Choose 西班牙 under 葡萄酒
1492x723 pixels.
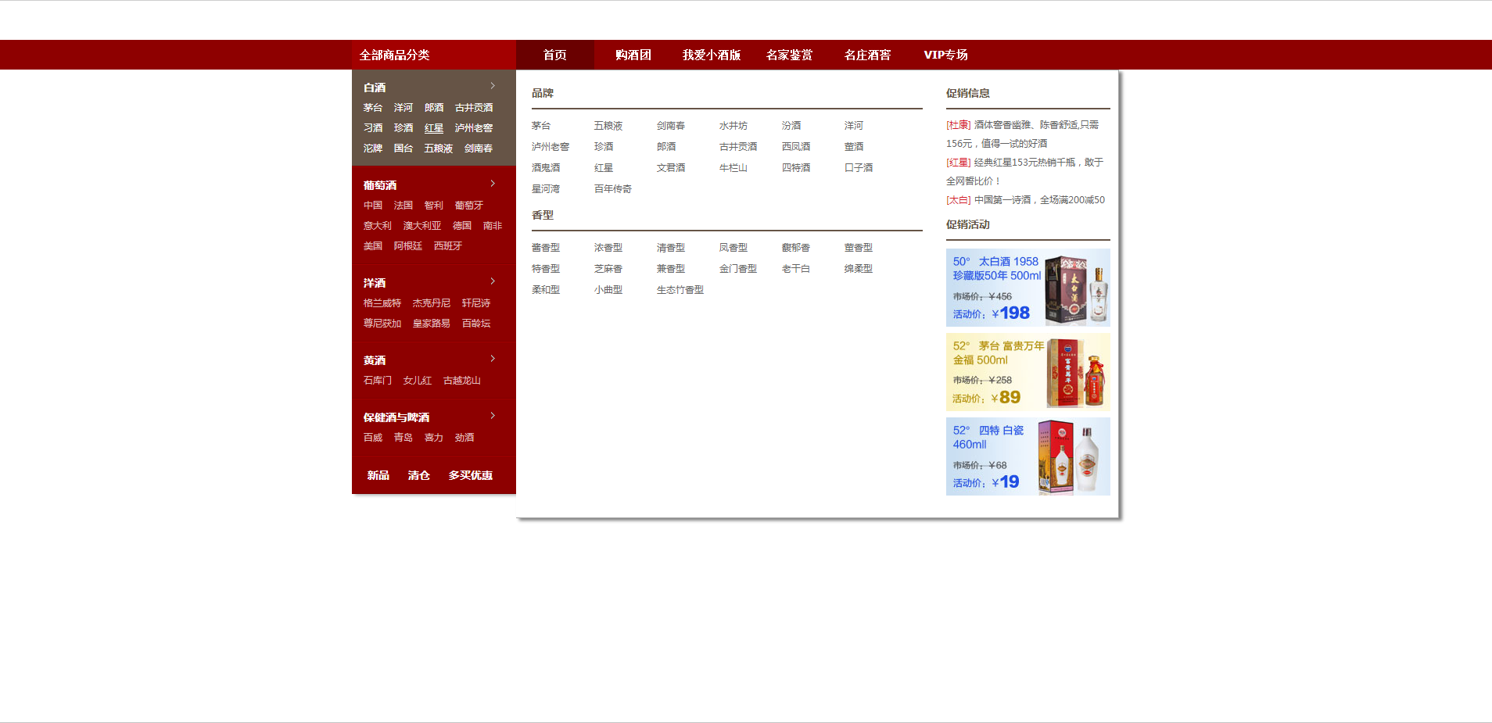(448, 246)
